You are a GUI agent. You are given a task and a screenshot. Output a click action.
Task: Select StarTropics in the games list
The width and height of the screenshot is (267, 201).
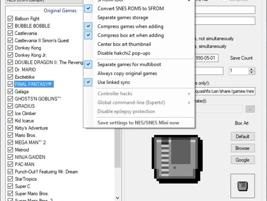click(x=26, y=179)
